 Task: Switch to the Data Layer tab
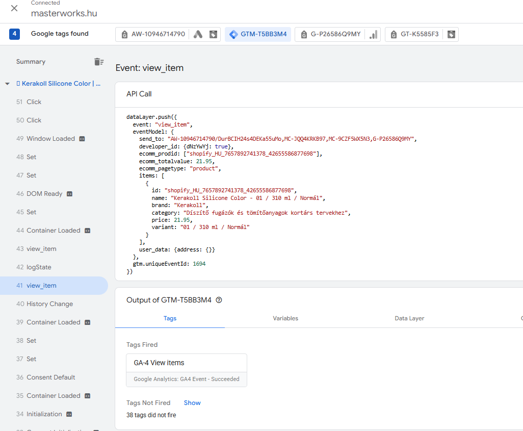pyautogui.click(x=409, y=318)
